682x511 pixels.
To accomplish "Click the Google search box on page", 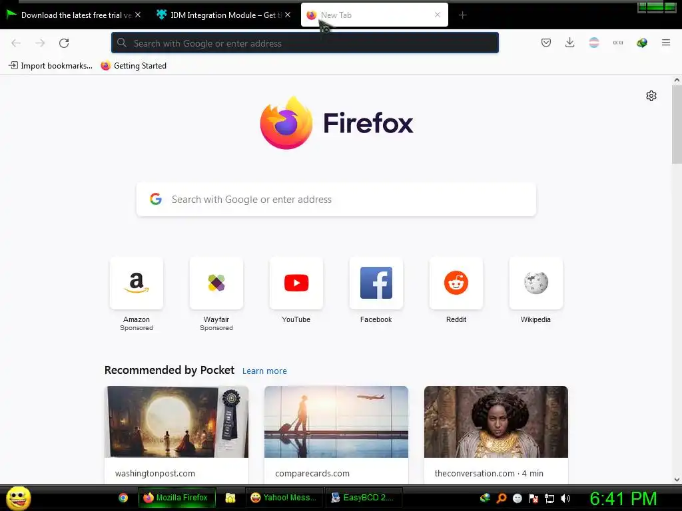I will [336, 200].
